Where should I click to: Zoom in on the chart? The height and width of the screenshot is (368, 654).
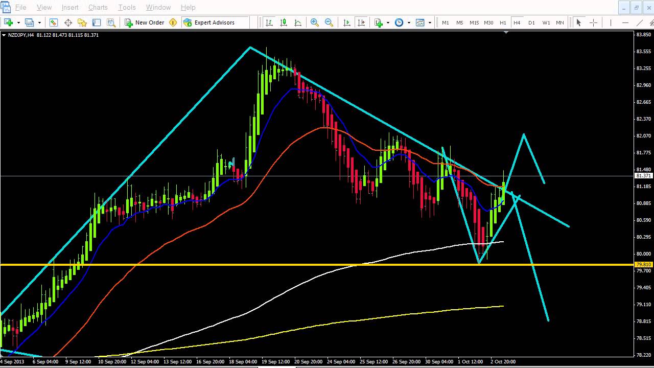315,22
